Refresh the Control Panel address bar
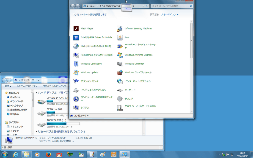The width and height of the screenshot is (253, 158). (x=147, y=6)
